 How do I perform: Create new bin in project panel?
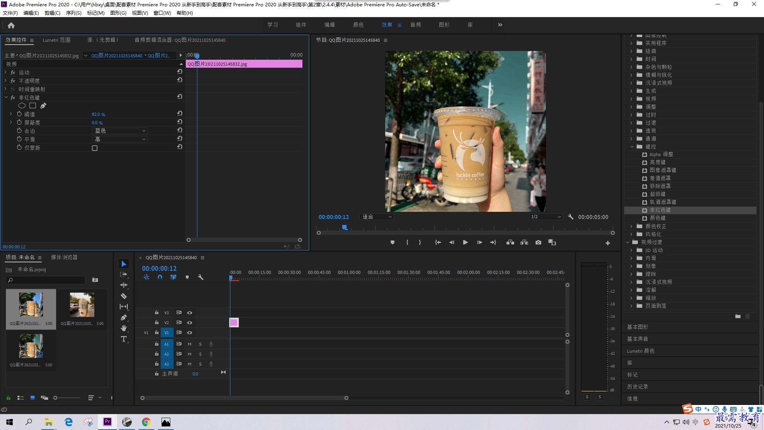(x=95, y=280)
